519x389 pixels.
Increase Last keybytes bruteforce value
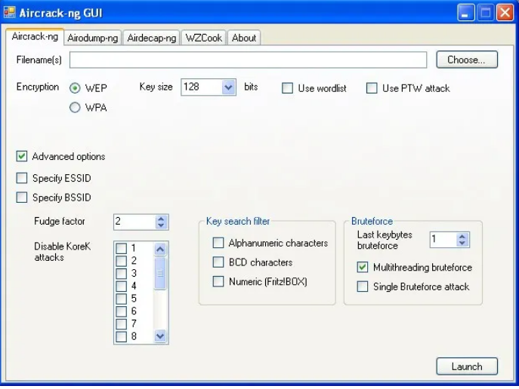[462, 237]
